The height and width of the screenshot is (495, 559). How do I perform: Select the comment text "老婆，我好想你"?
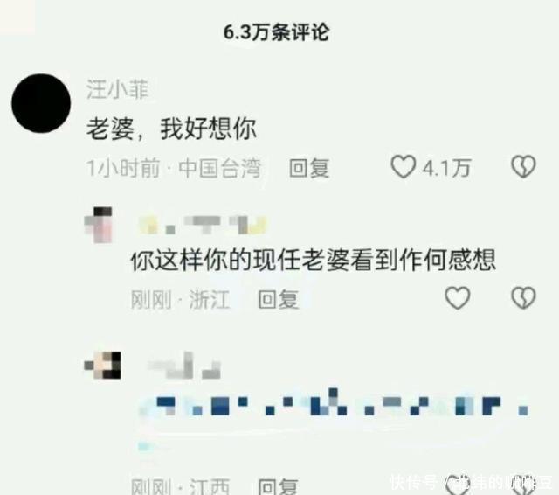[171, 128]
